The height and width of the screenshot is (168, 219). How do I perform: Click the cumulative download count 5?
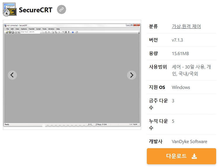pyautogui.click(x=173, y=121)
